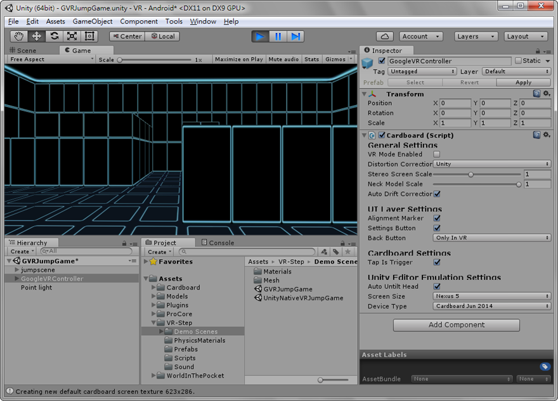Click the asset label tag icon

tap(545, 367)
